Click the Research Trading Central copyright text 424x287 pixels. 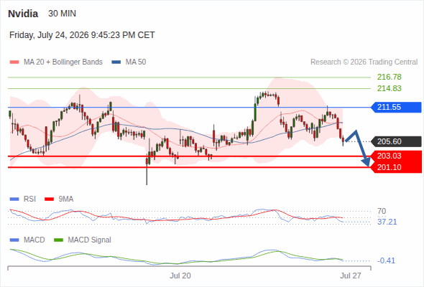[364, 62]
